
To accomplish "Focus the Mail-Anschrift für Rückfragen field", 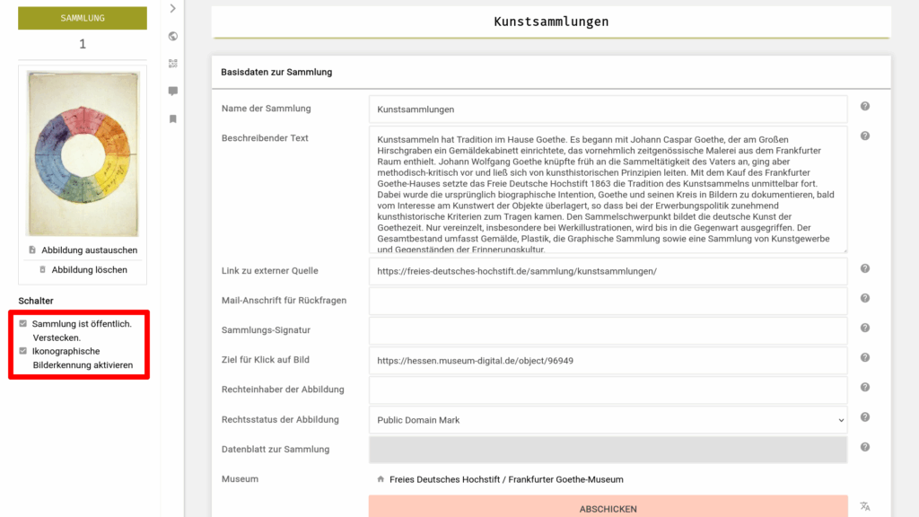I will pyautogui.click(x=608, y=301).
